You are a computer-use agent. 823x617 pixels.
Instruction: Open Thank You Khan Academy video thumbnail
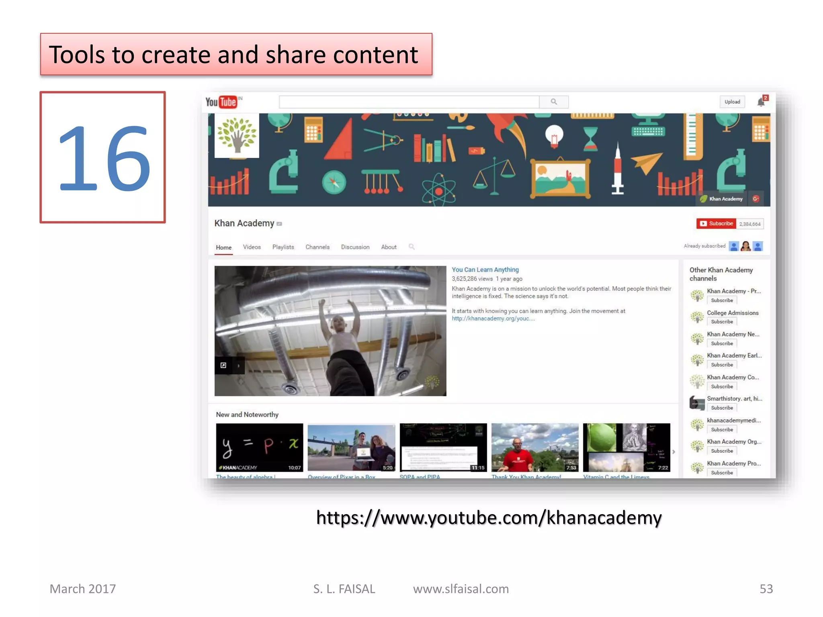tap(535, 447)
